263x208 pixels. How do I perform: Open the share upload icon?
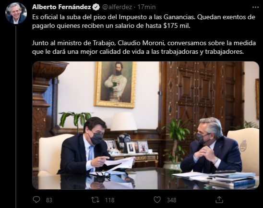[x=219, y=199]
